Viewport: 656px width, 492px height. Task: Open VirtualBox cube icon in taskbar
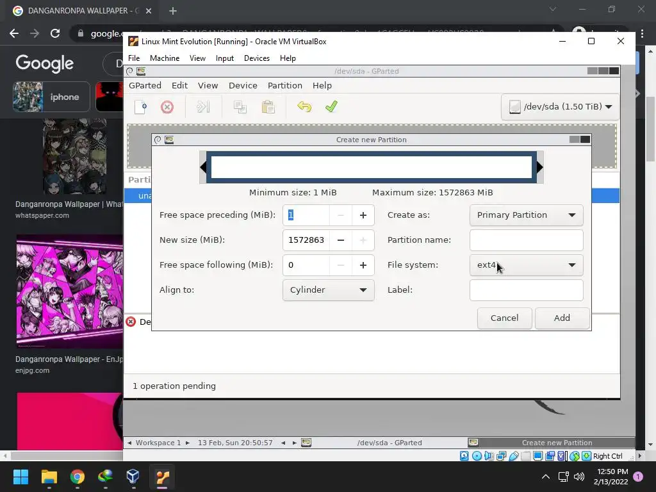133,477
